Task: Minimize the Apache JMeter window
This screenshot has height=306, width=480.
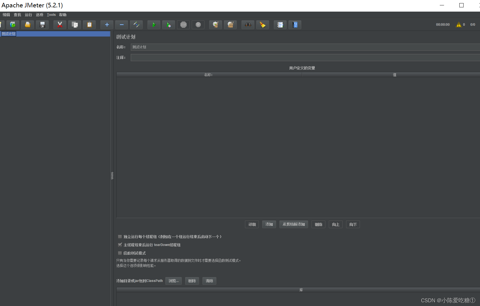Action: tap(442, 5)
